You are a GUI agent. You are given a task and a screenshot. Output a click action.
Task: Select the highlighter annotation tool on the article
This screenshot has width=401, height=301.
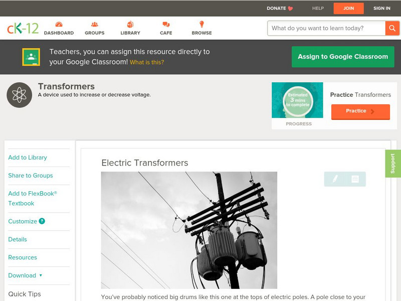pyautogui.click(x=335, y=178)
